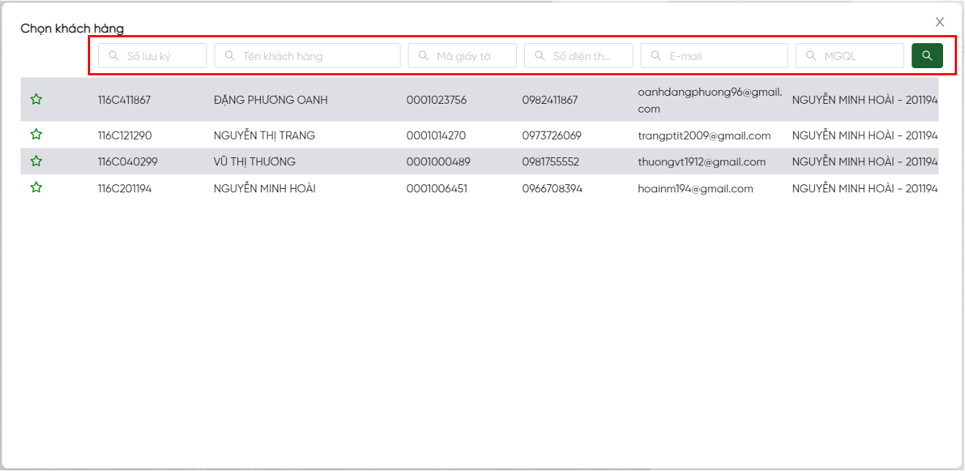965x471 pixels.
Task: Pick account 116C201194 from the list
Action: (125, 189)
